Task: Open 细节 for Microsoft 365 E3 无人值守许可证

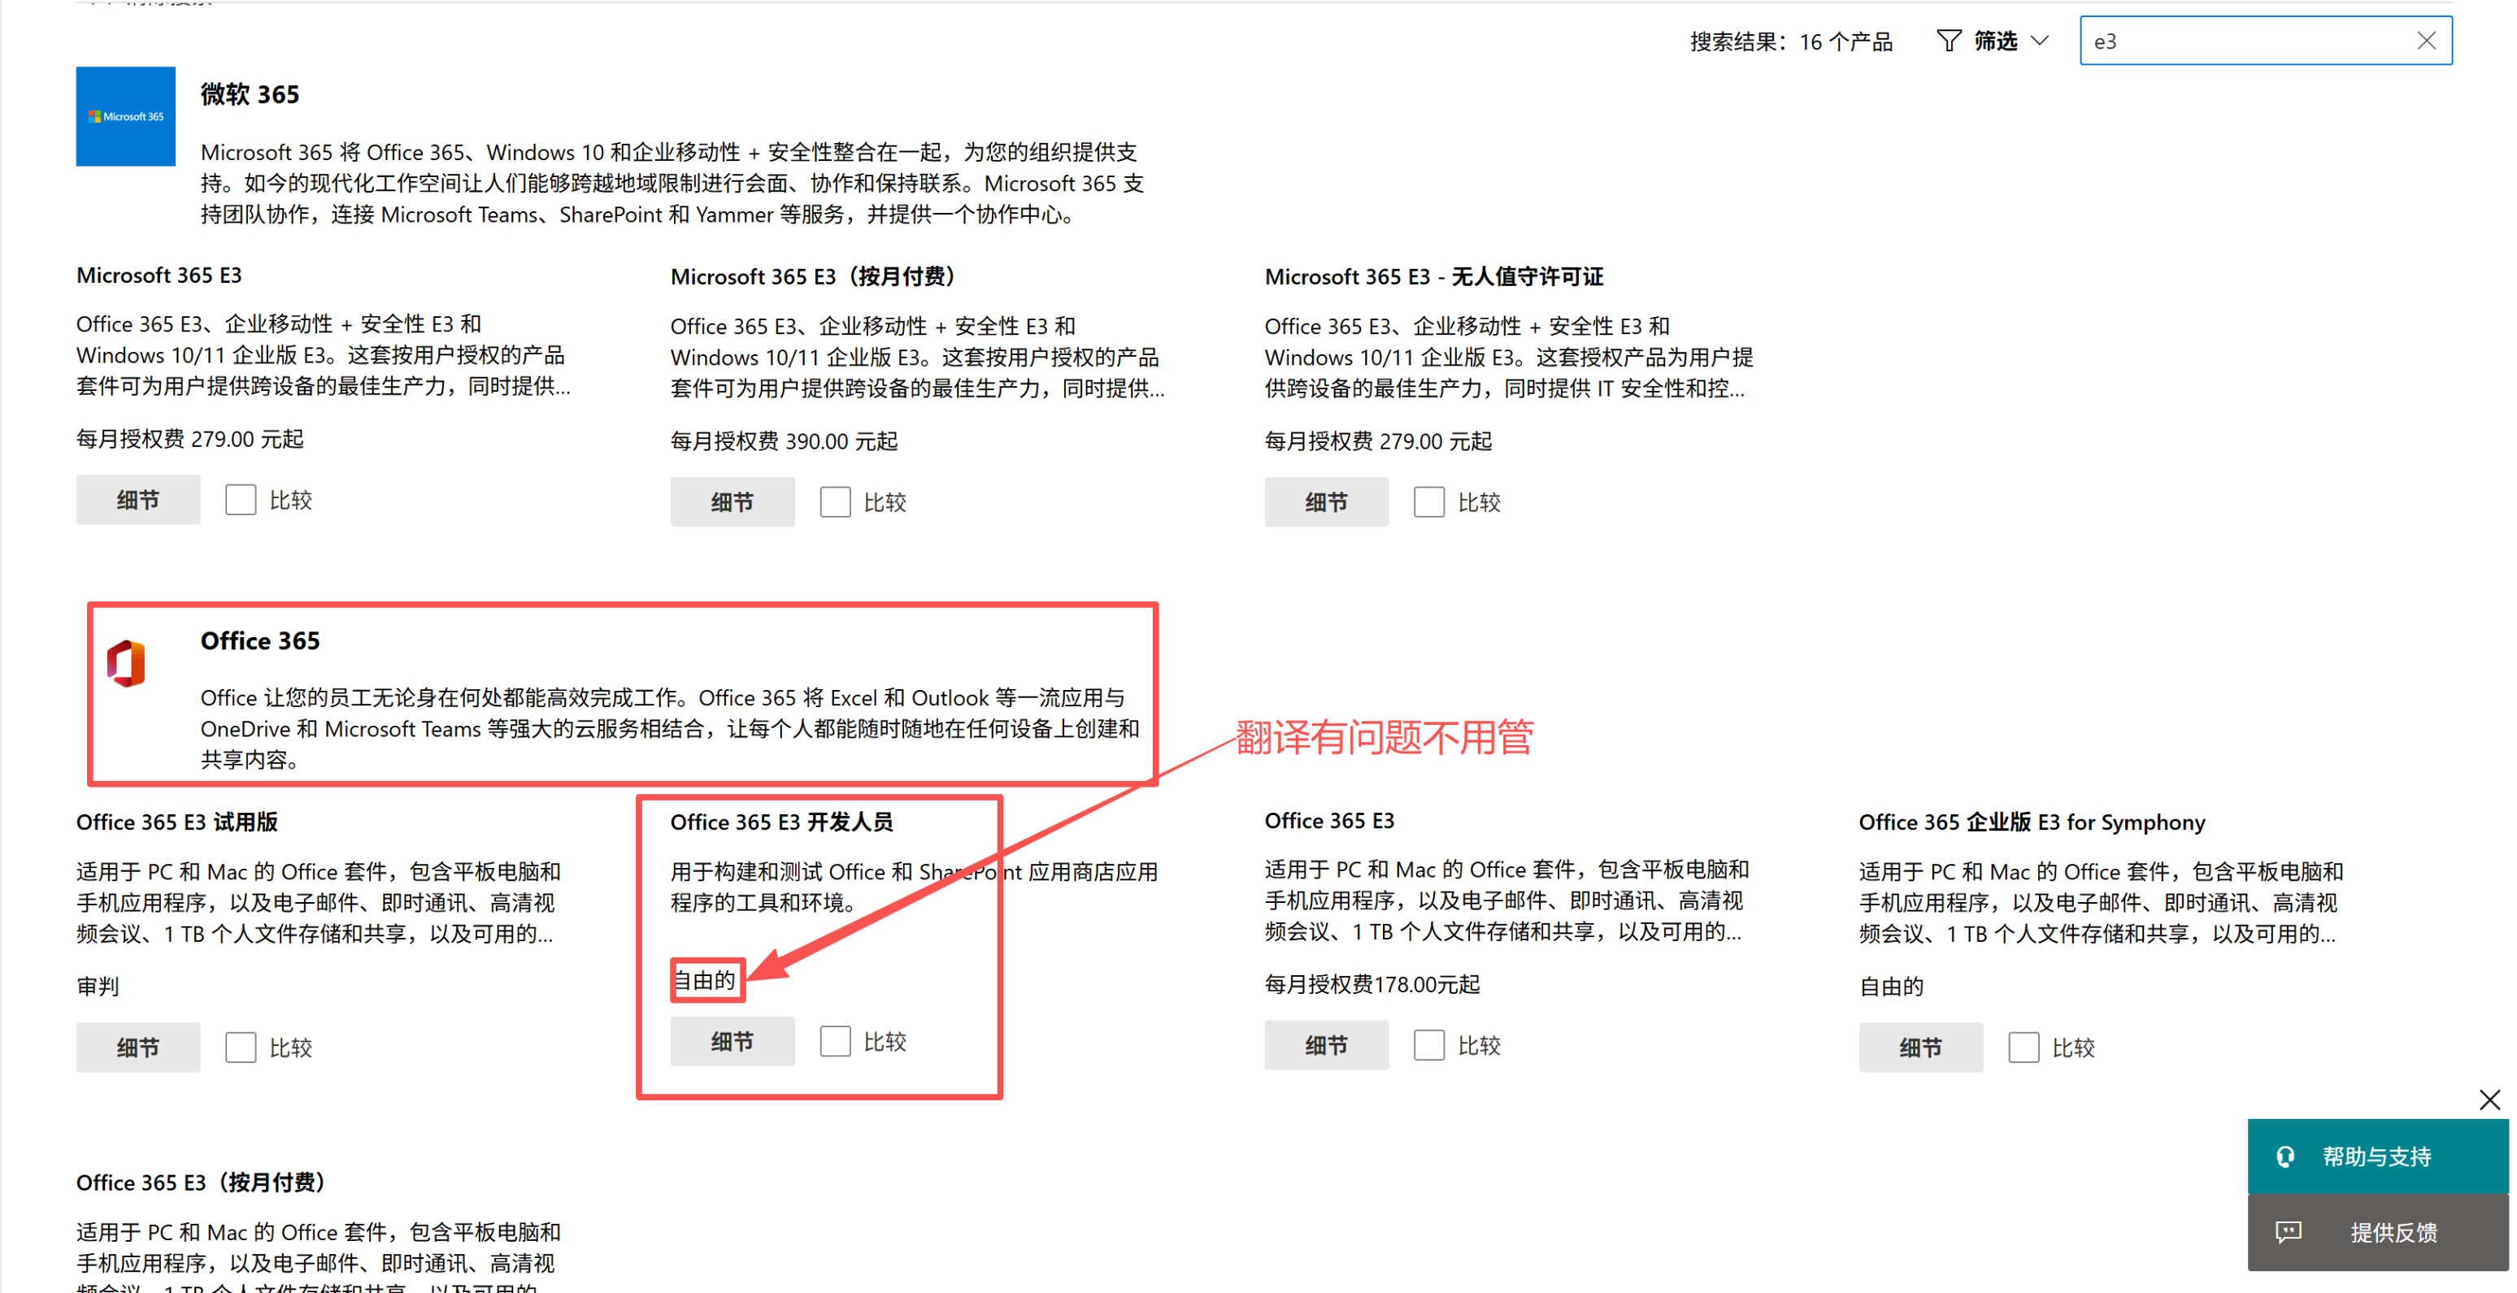Action: tap(1325, 502)
